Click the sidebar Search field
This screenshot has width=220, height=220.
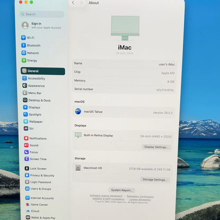(x=42, y=14)
